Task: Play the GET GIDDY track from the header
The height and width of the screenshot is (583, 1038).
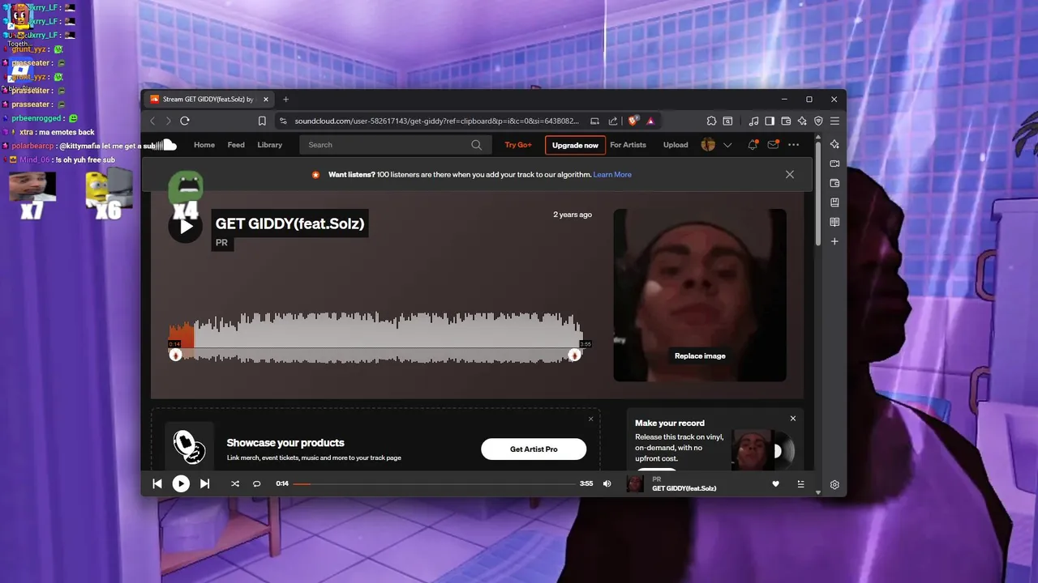Action: click(186, 227)
